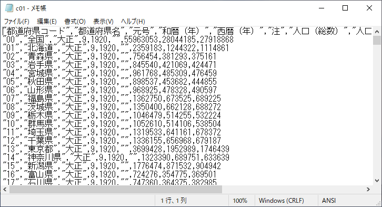The image size is (382, 207).
Task: Close the c01 Notepad window
Action: (x=369, y=8)
